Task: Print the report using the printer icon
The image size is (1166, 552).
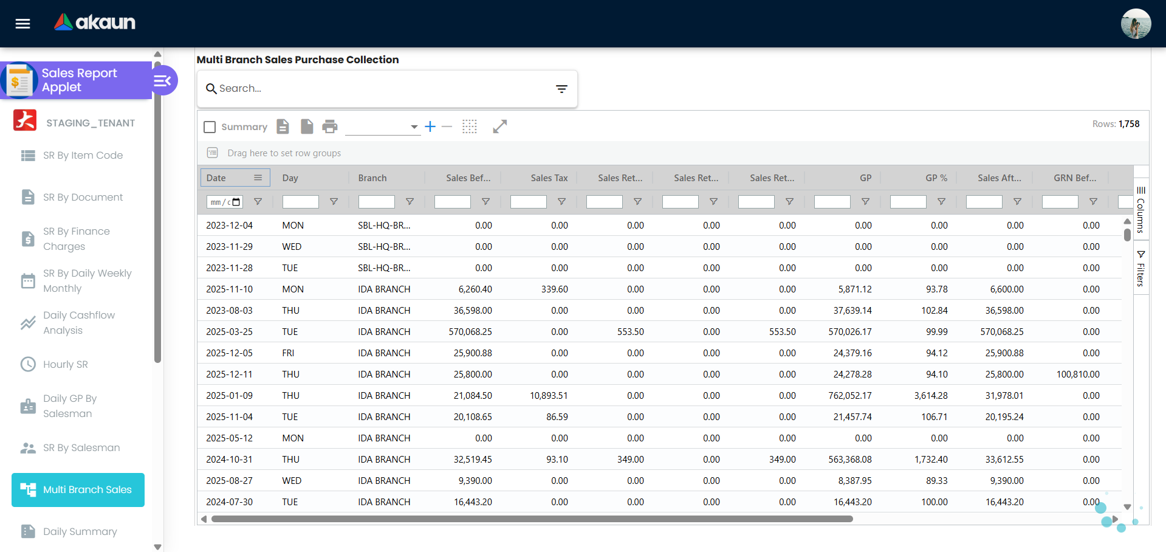Action: (x=330, y=126)
